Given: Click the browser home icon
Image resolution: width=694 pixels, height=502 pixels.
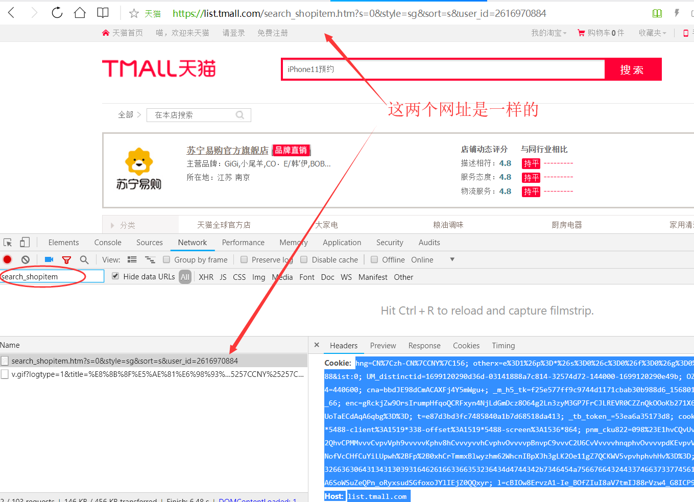Looking at the screenshot, I should click(80, 13).
